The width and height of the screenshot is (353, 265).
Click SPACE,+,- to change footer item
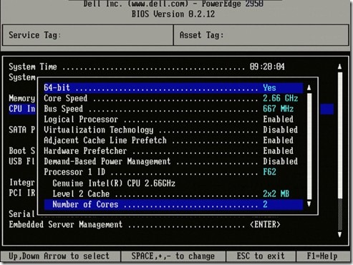(173, 256)
